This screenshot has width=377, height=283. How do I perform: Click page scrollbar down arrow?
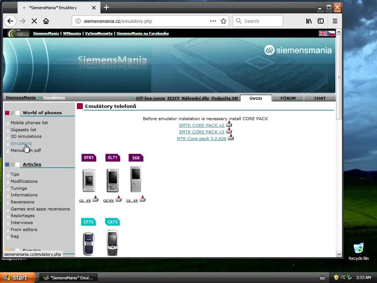coord(339,254)
